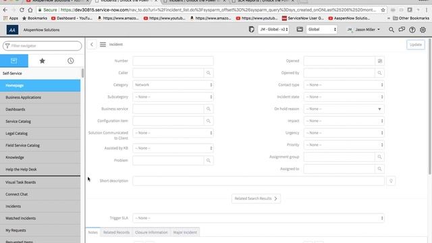Open the update set picker icon
This screenshot has width=432, height=243.
pyautogui.click(x=251, y=29)
